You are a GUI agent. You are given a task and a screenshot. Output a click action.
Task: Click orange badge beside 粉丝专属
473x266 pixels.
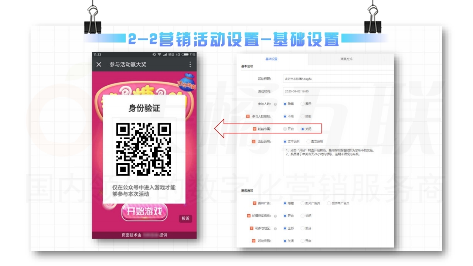(x=254, y=129)
